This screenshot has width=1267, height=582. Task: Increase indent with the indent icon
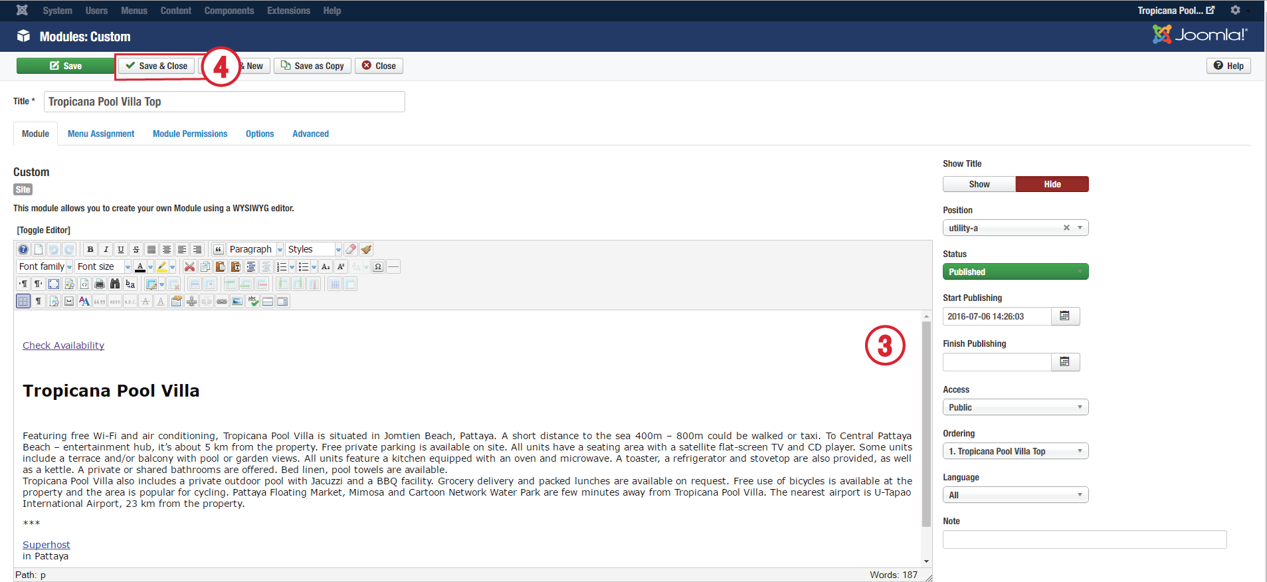pos(250,266)
